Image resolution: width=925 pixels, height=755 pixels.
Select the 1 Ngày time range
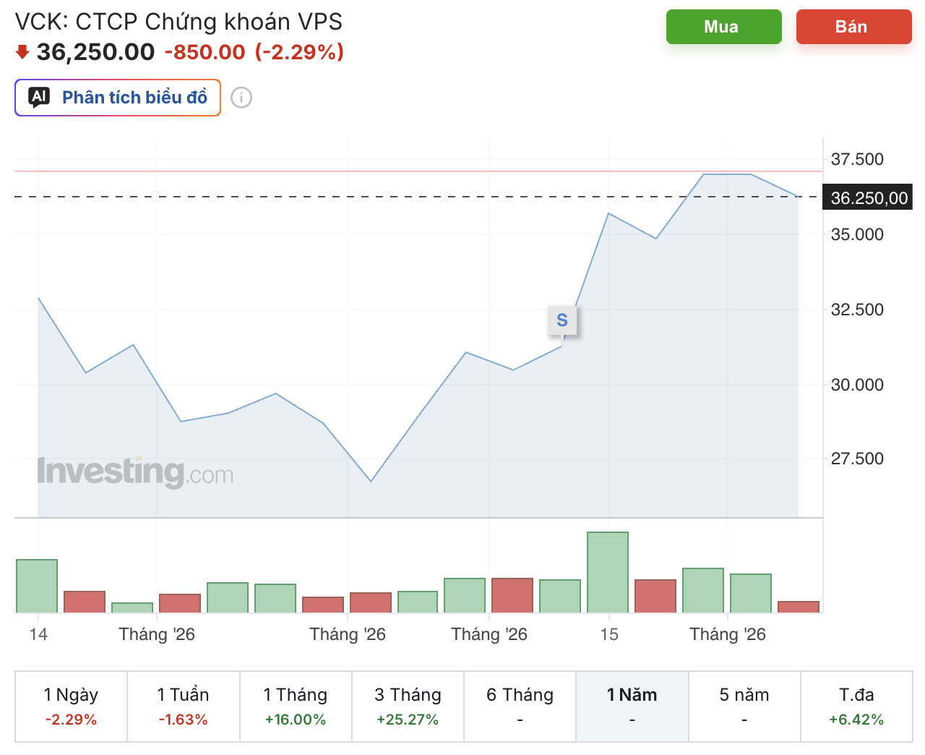71,707
